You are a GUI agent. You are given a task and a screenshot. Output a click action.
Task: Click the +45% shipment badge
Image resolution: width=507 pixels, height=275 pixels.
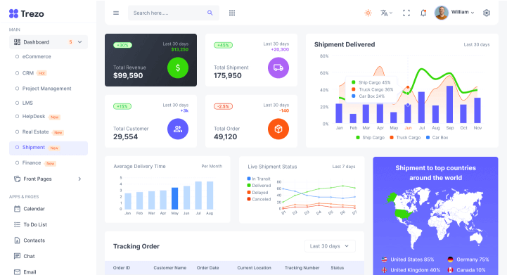pos(223,45)
